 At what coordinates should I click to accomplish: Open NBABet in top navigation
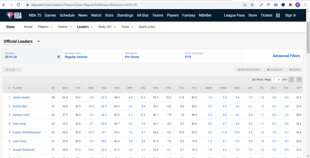205,15
